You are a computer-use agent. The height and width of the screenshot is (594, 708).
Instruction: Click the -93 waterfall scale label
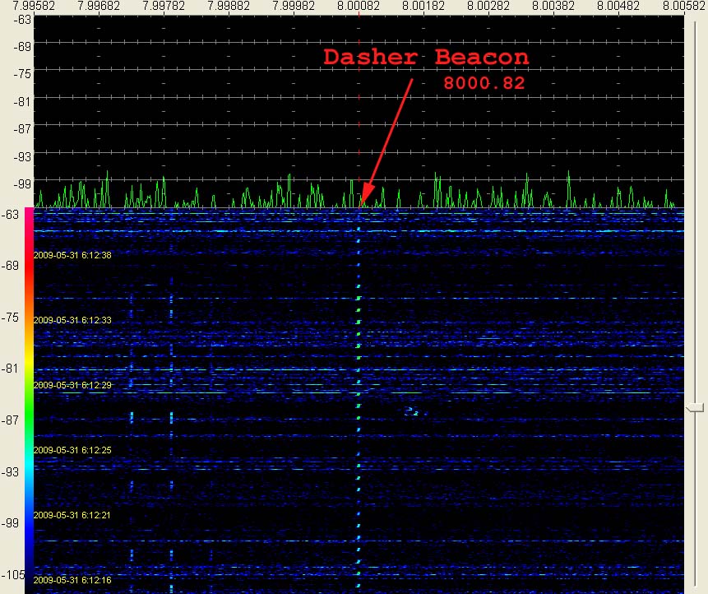point(10,471)
